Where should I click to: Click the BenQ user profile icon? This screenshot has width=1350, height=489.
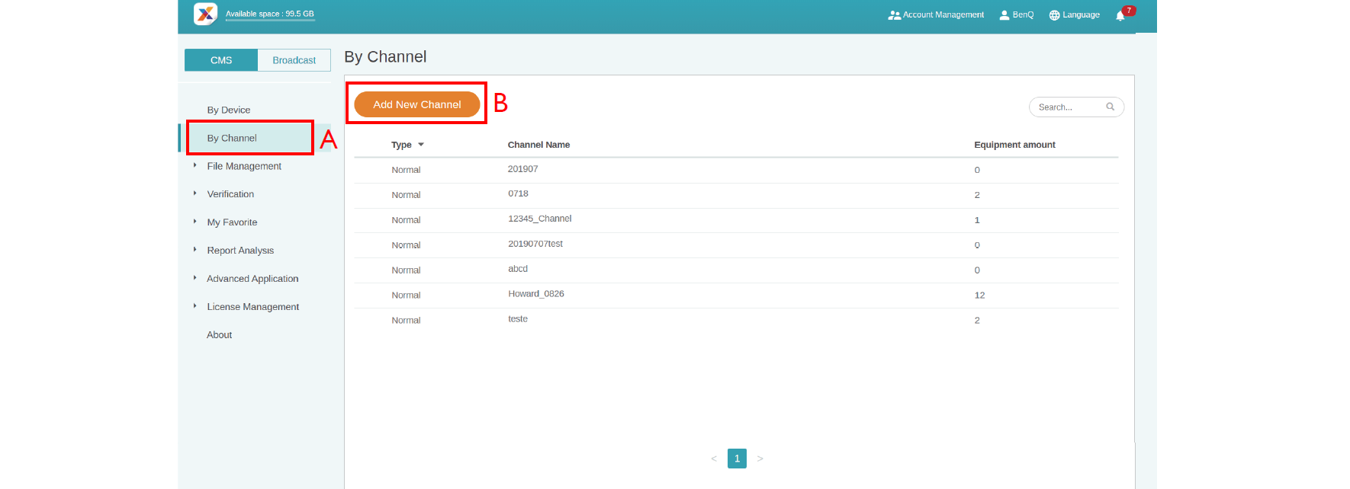pyautogui.click(x=1004, y=15)
